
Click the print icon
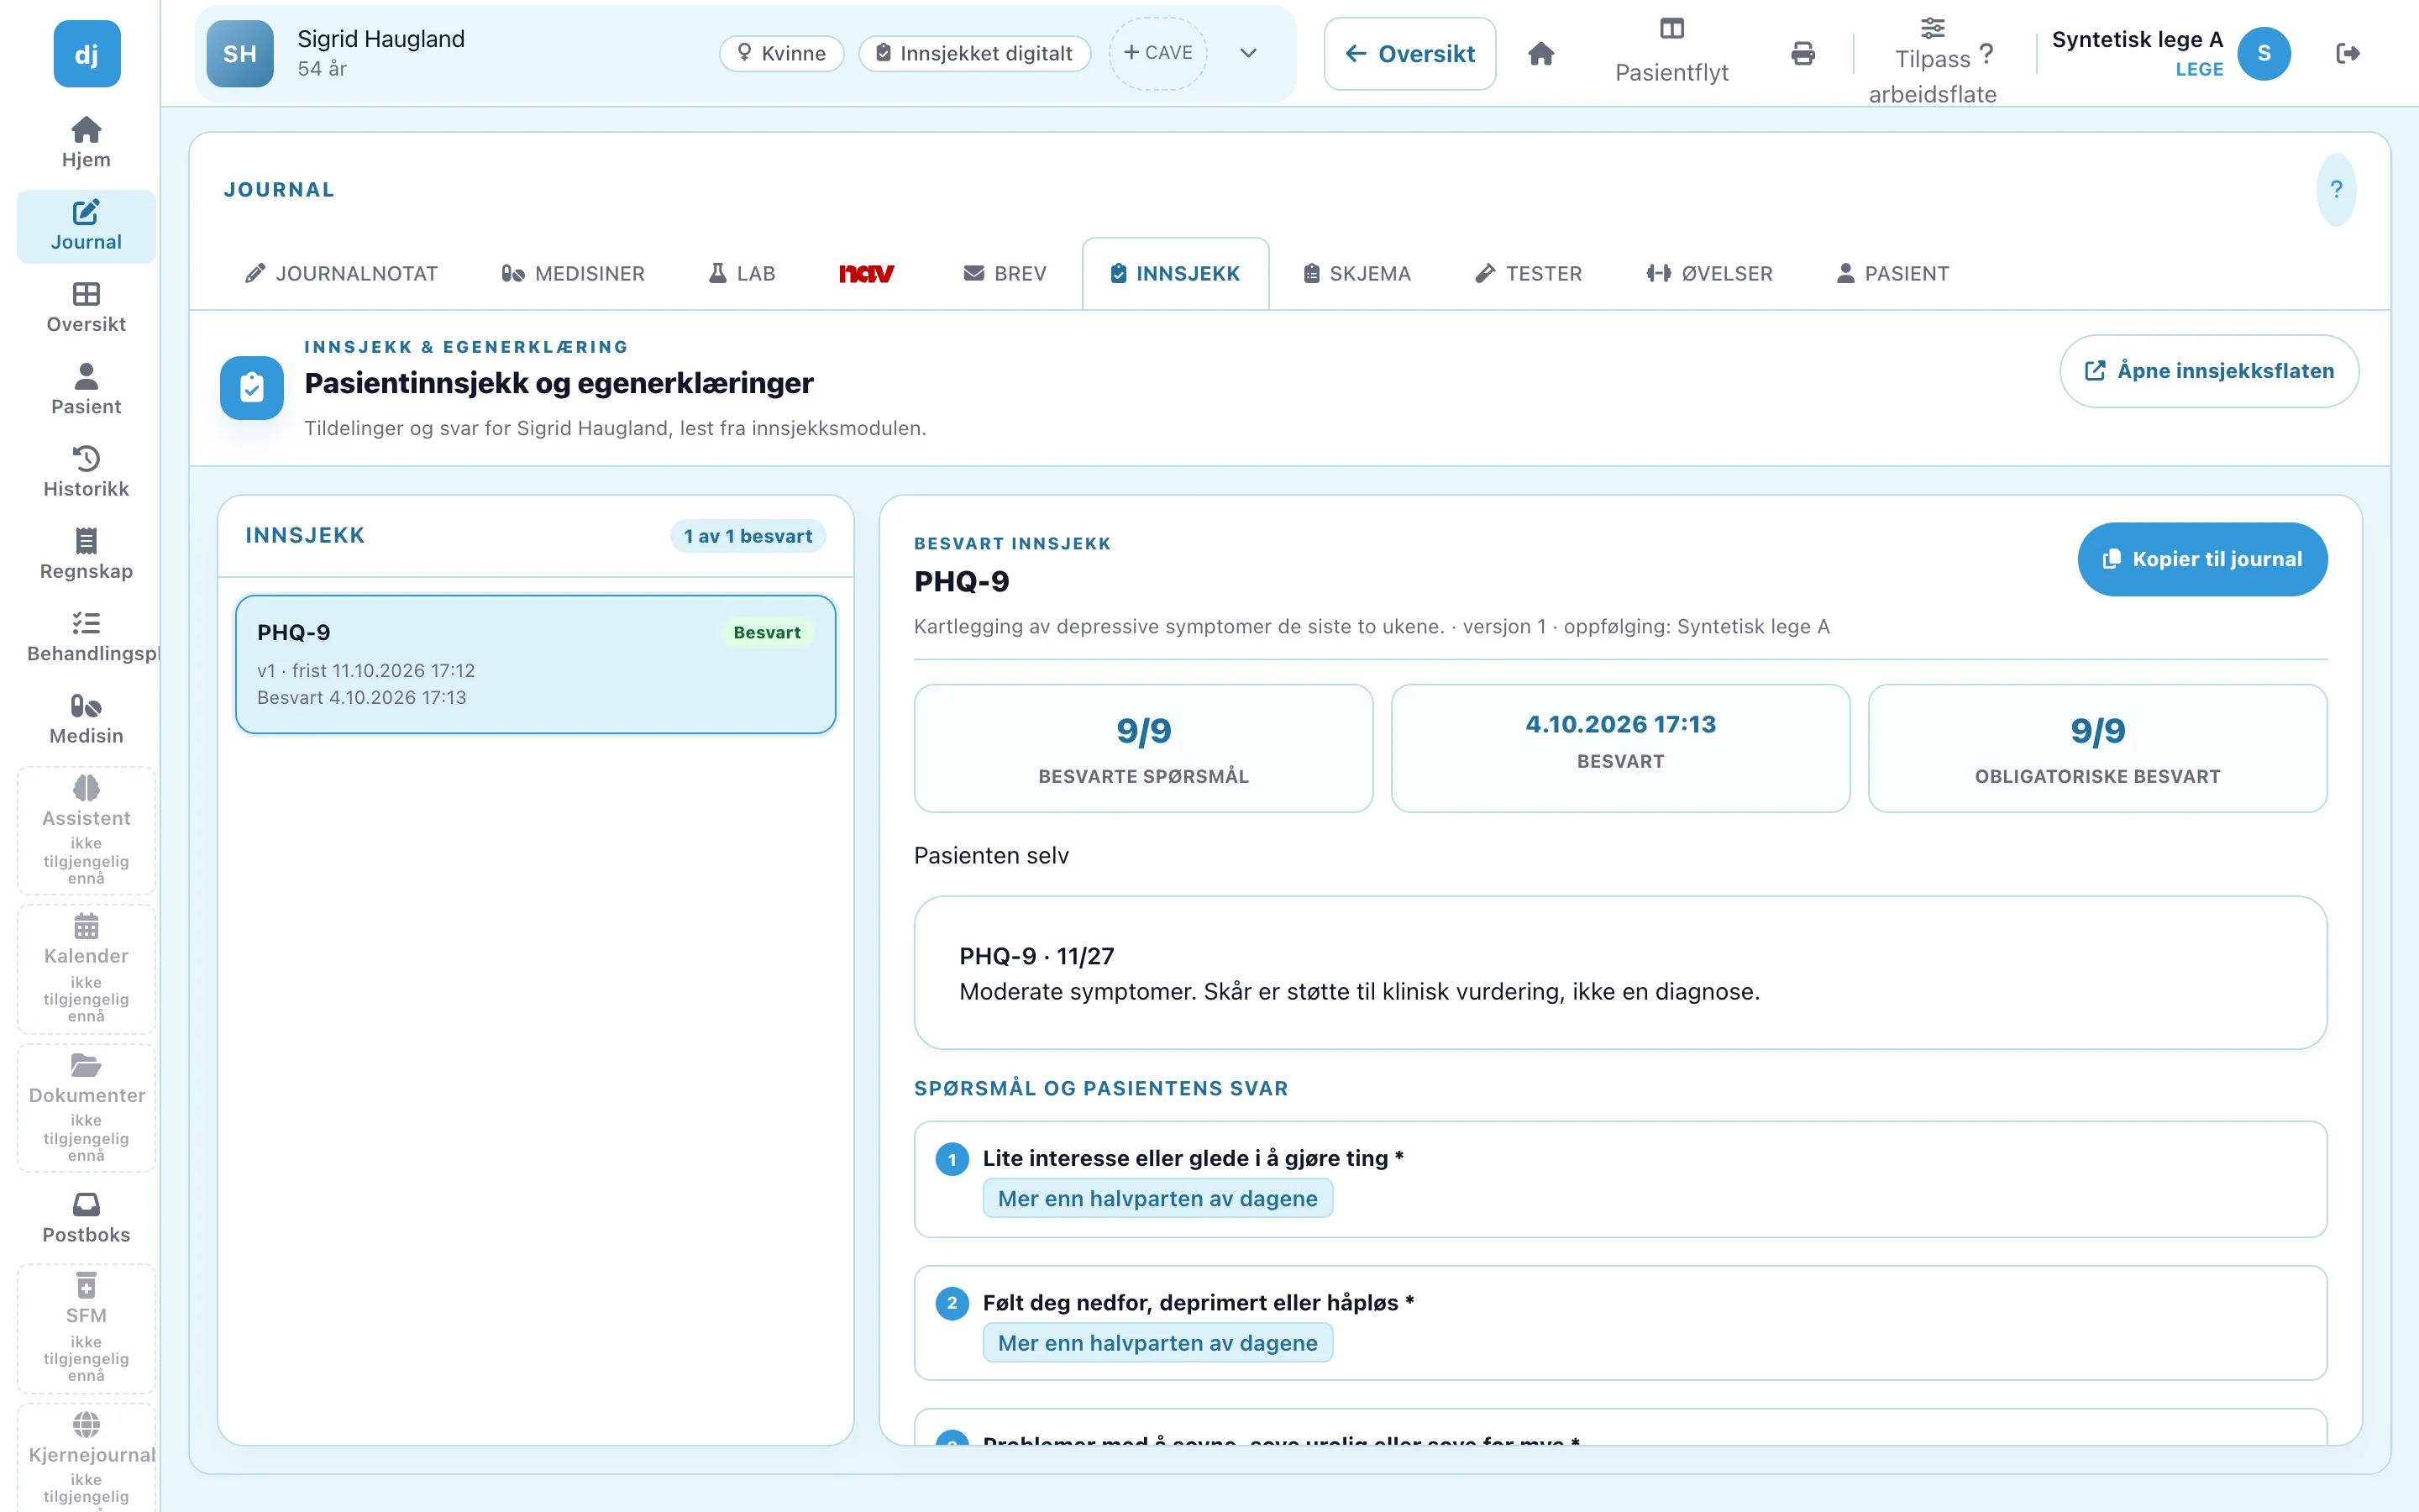coord(1802,54)
